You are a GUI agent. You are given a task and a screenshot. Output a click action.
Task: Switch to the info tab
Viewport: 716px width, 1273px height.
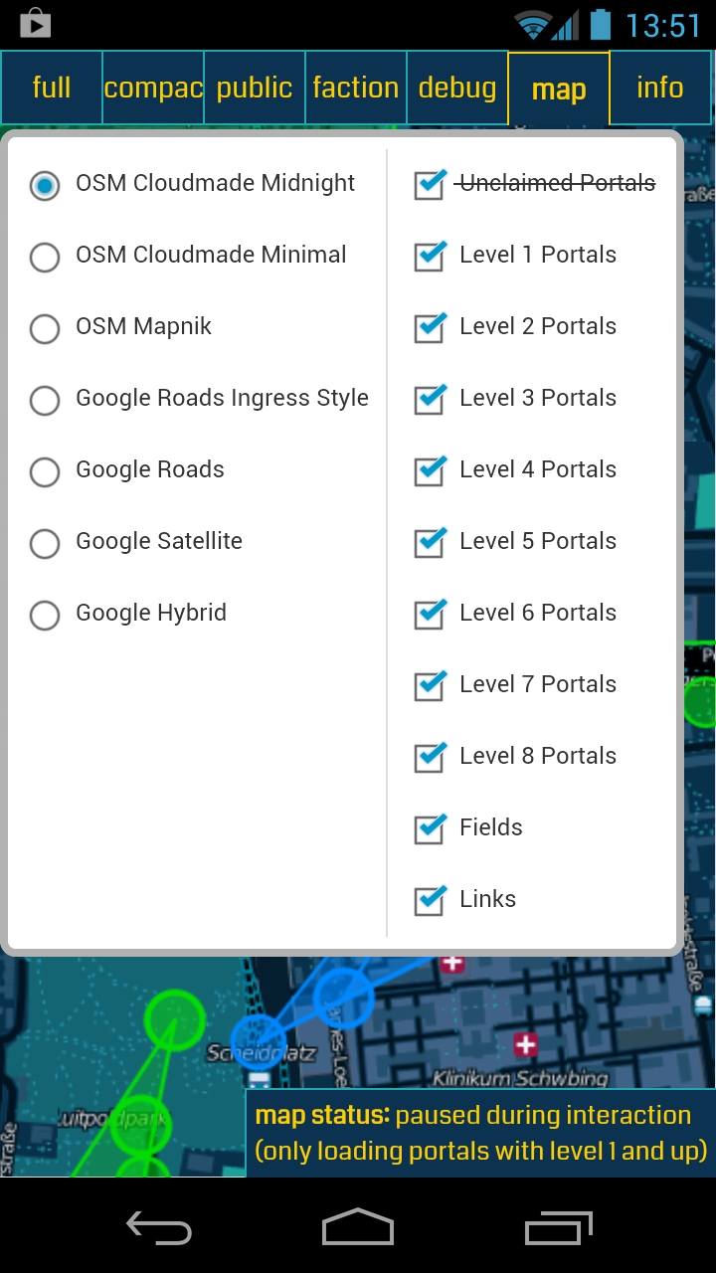click(x=660, y=88)
